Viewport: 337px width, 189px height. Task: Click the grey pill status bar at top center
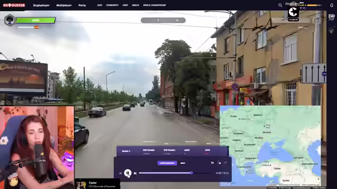[163, 20]
